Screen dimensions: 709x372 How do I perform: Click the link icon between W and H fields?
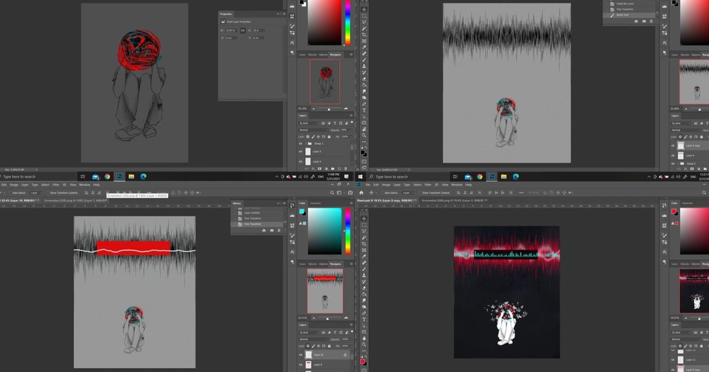[242, 30]
